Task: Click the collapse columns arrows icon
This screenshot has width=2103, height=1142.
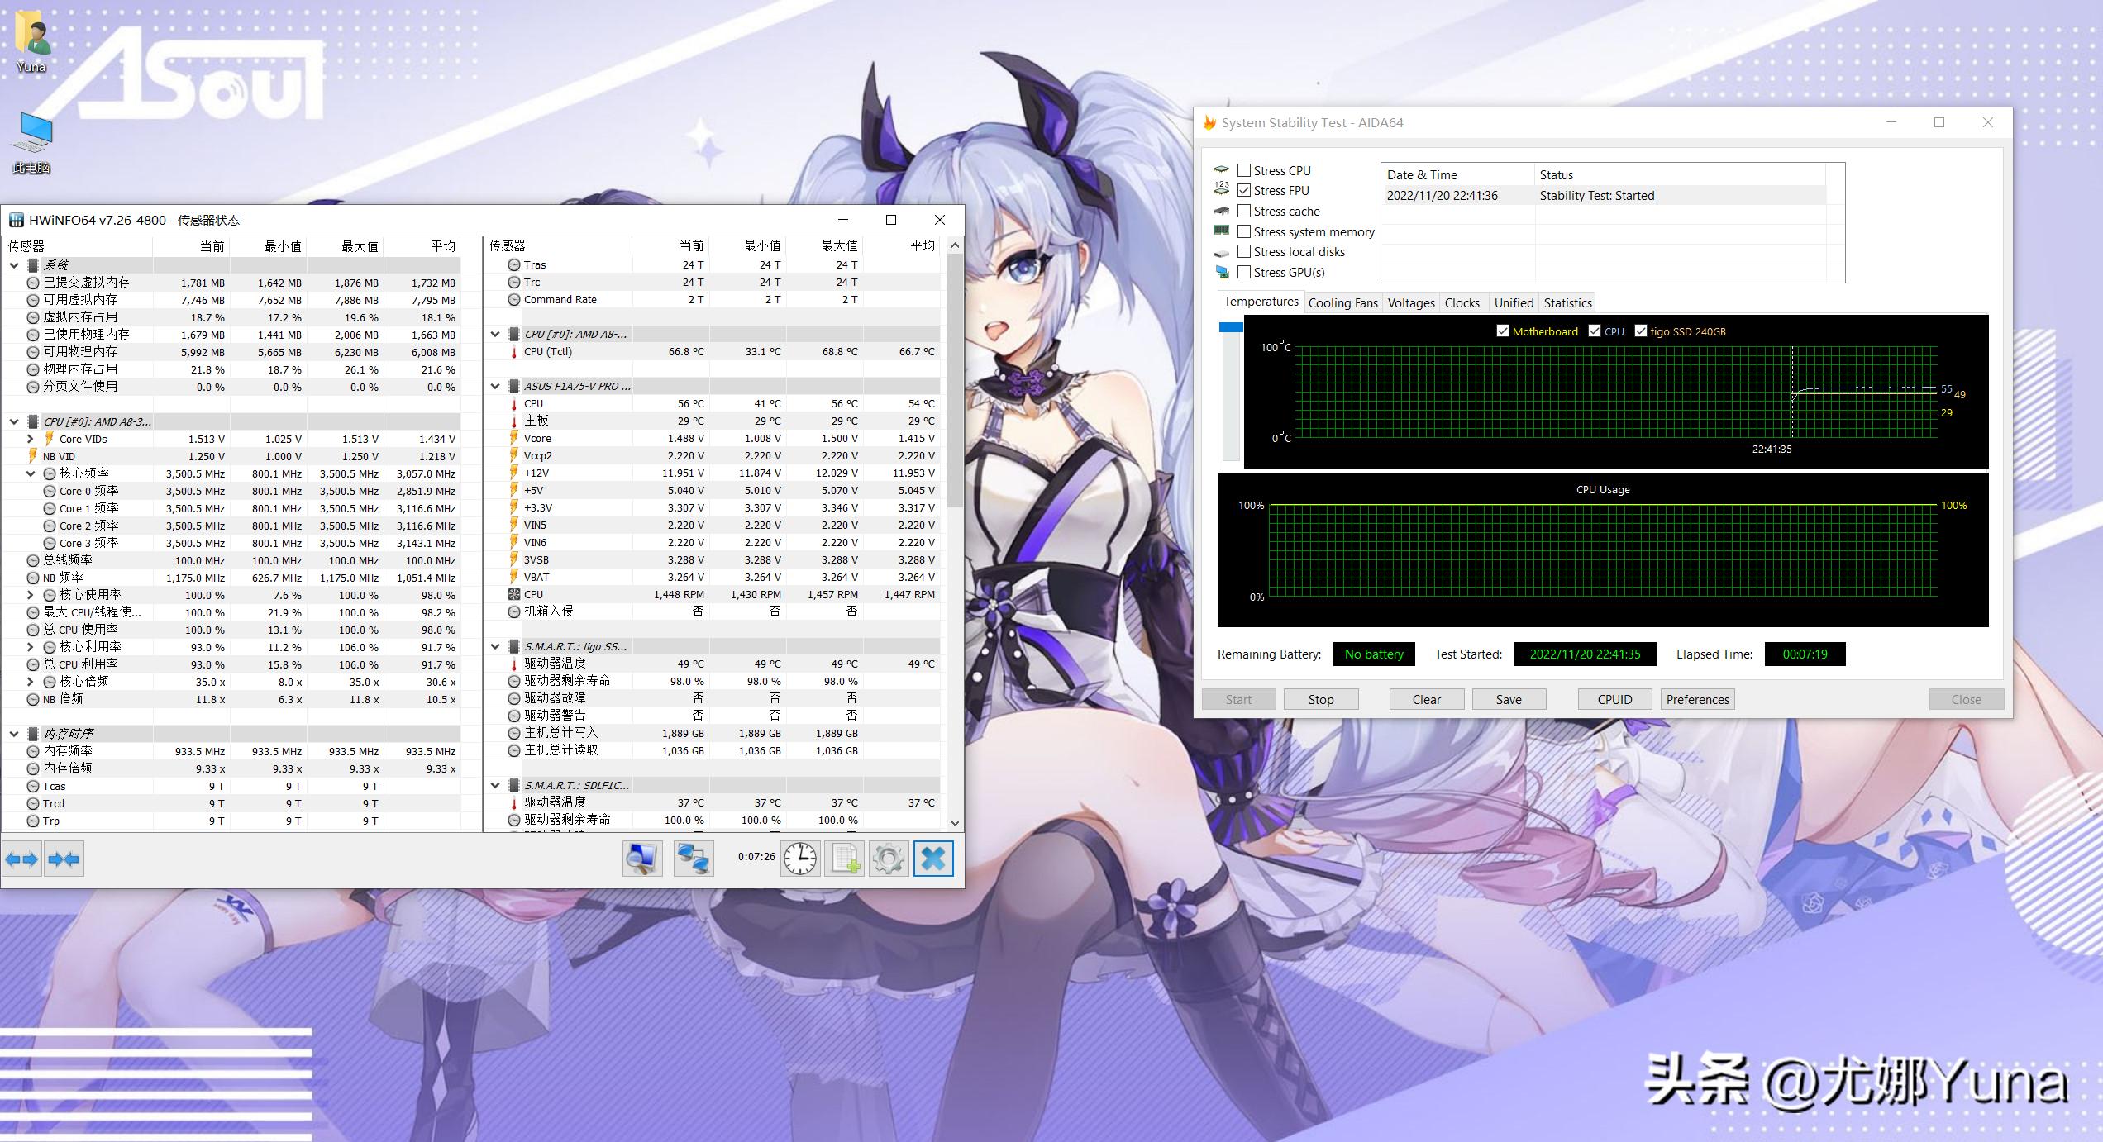Action: click(x=64, y=859)
